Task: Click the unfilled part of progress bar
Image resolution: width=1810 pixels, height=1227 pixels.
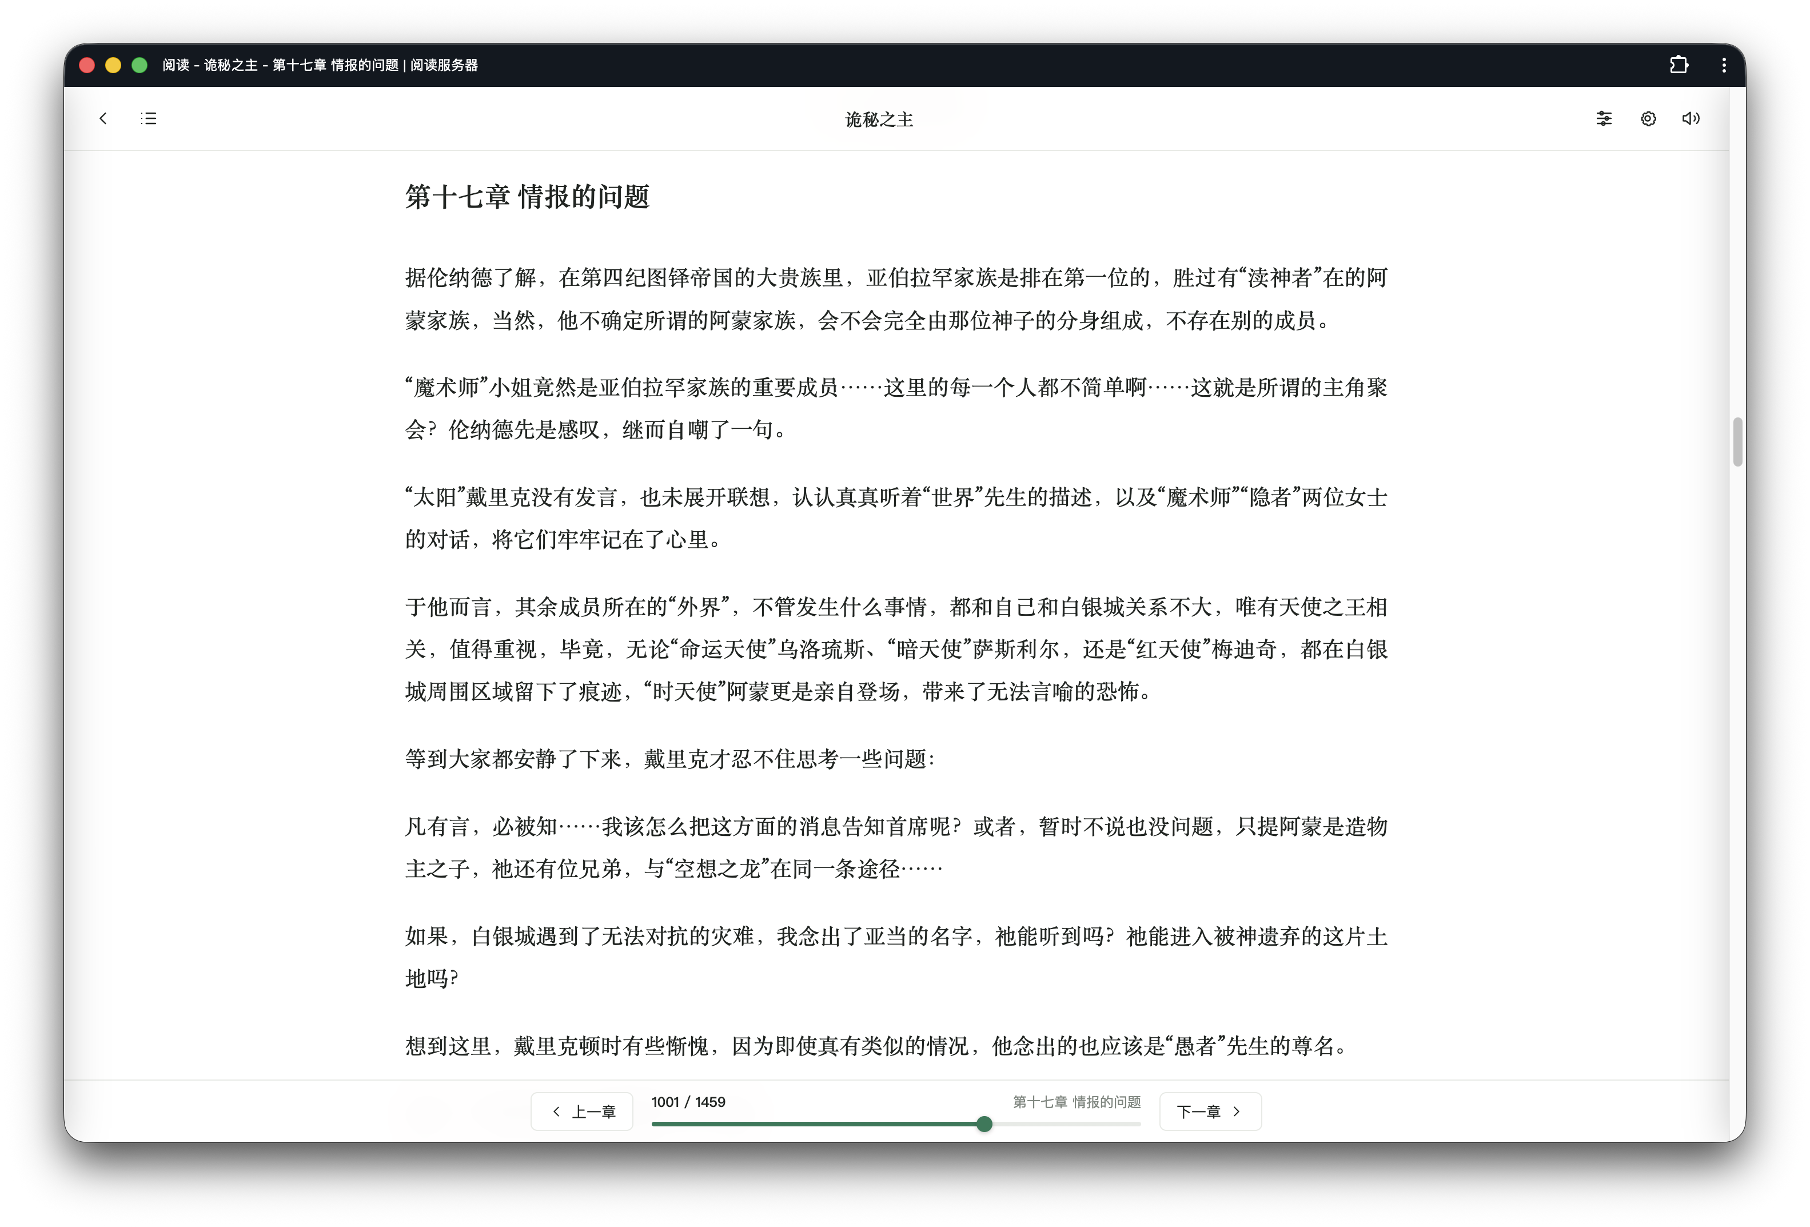Action: [1066, 1124]
